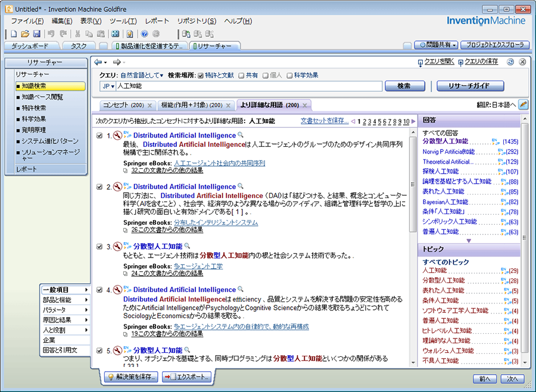Click the pencil translation icon
Viewport: 536px width, 392px height.
(523, 105)
